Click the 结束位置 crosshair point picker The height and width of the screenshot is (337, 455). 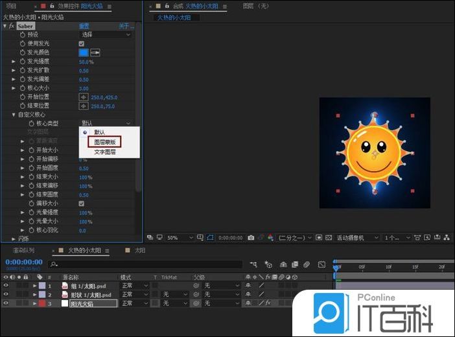click(83, 106)
